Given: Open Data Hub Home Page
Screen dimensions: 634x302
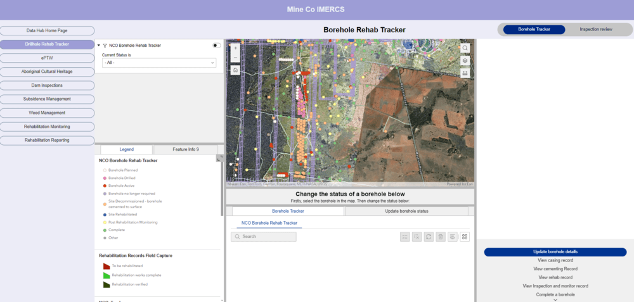Looking at the screenshot, I should tap(47, 30).
